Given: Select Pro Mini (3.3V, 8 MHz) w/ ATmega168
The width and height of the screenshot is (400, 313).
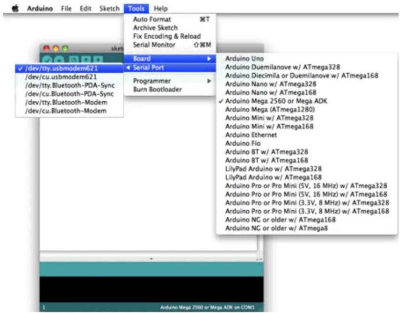Looking at the screenshot, I should pyautogui.click(x=307, y=211).
